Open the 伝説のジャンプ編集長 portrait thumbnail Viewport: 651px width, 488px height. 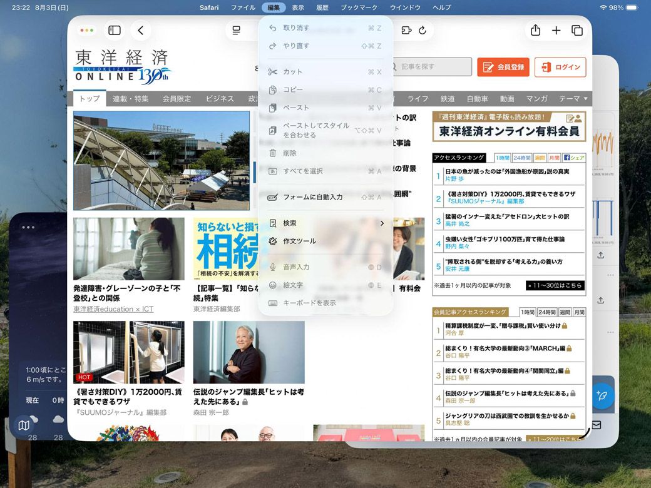pos(249,352)
